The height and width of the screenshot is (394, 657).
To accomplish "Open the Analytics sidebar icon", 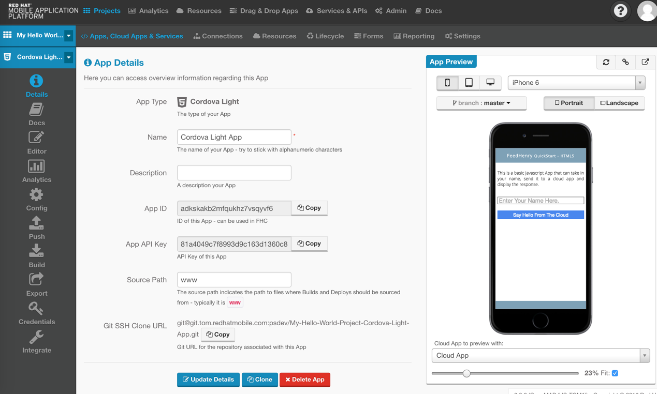I will coord(36,166).
